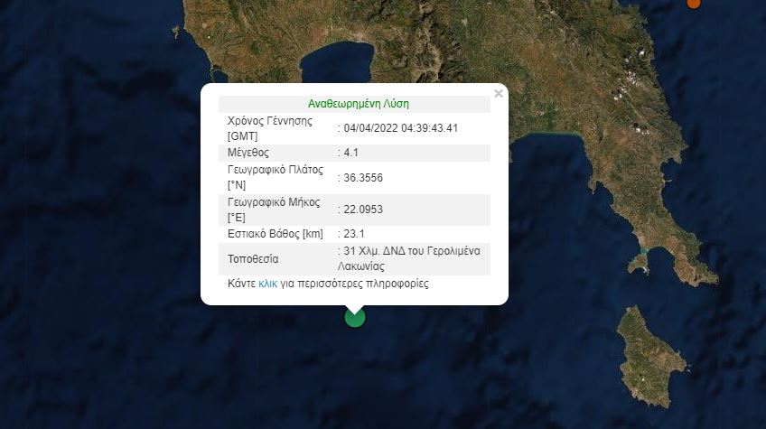This screenshot has height=429, width=766.
Task: Click the origin time value 04/04/2022 04:39:43.41
Action: [x=400, y=127]
